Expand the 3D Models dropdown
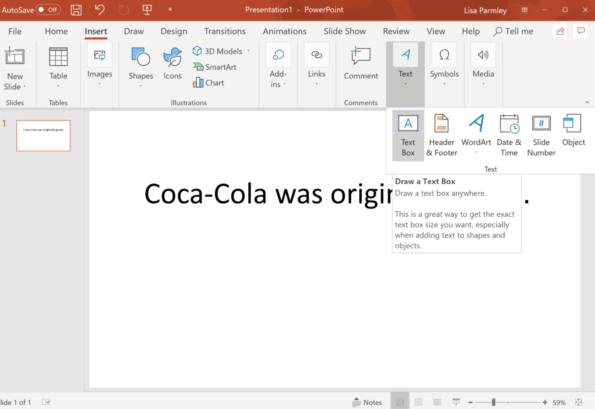 [x=249, y=51]
